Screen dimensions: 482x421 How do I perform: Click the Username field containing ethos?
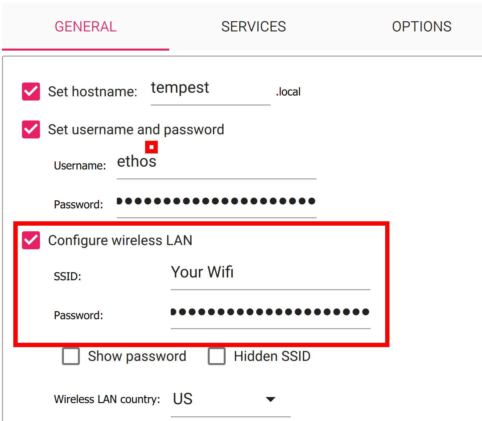tap(216, 163)
